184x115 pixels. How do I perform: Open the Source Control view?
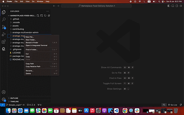[4, 27]
